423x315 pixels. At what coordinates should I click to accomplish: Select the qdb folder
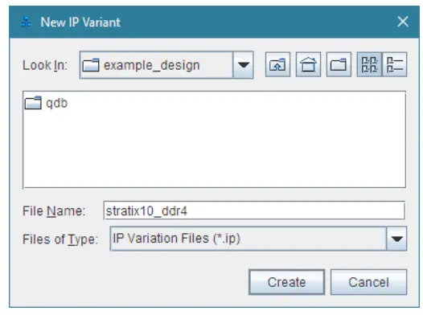46,103
